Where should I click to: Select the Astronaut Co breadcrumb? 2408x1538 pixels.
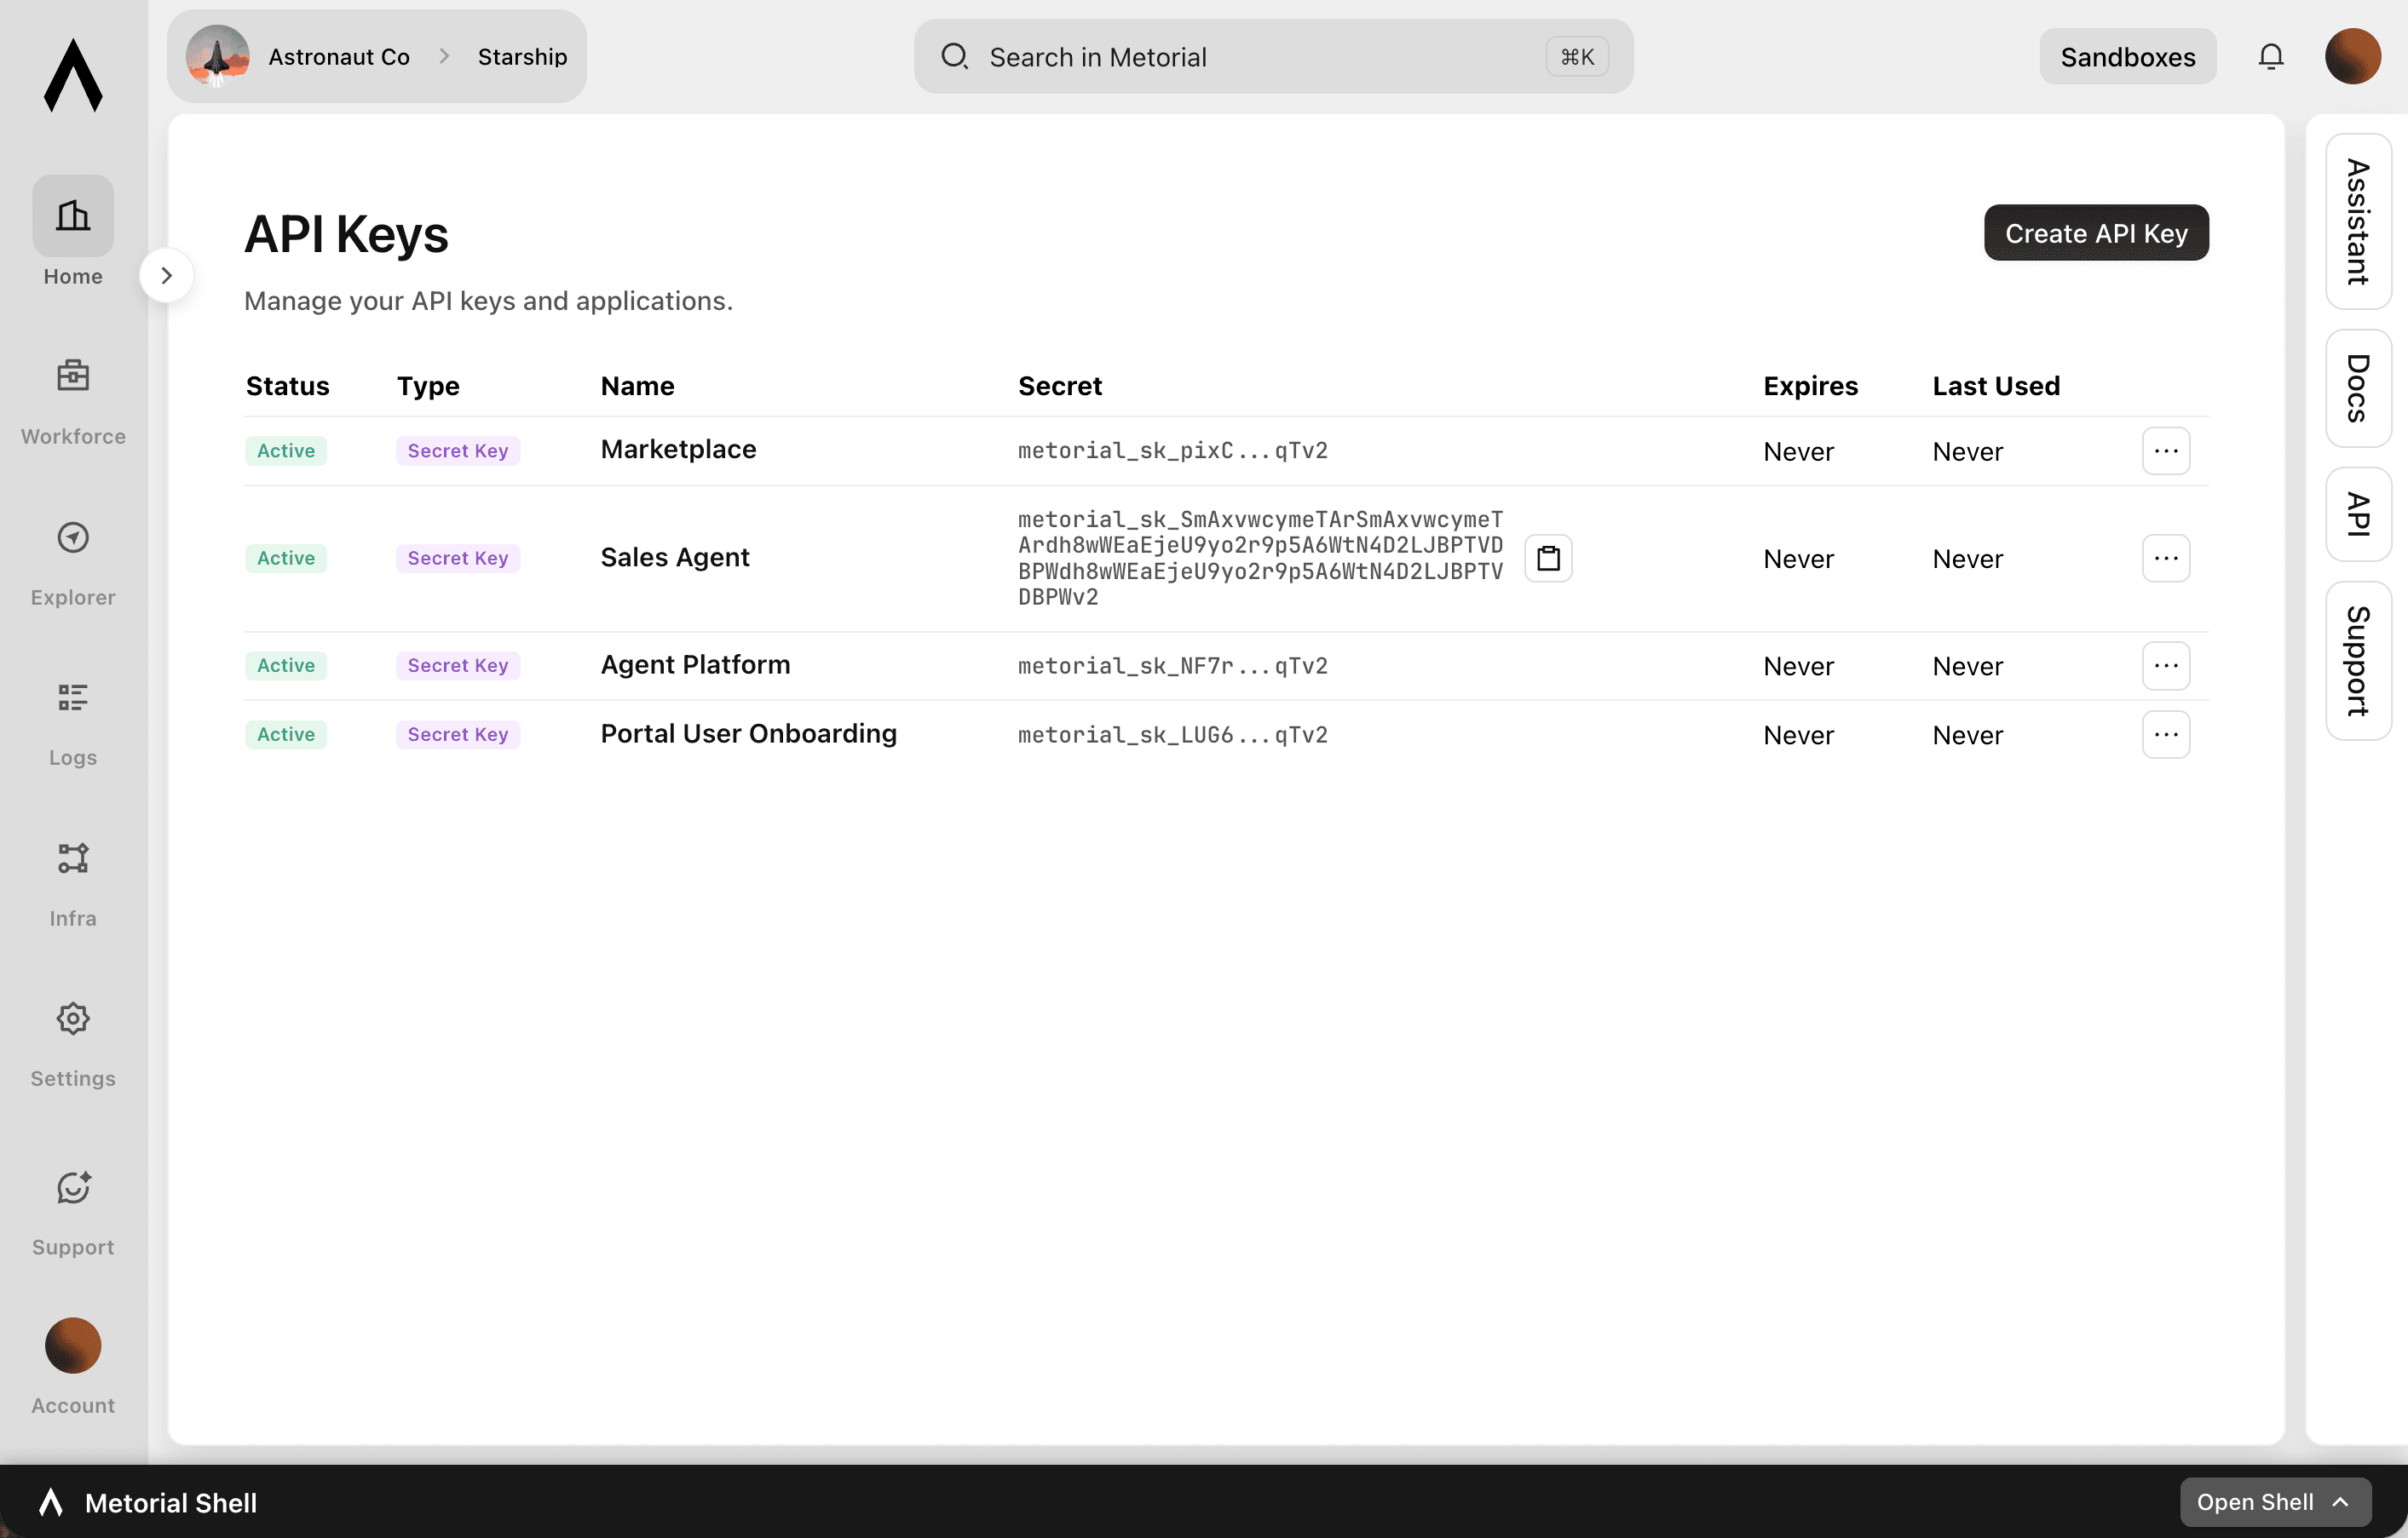click(x=339, y=57)
